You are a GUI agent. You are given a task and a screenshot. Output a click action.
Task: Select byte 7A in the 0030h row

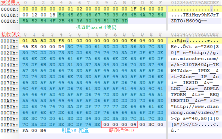coord(88,59)
